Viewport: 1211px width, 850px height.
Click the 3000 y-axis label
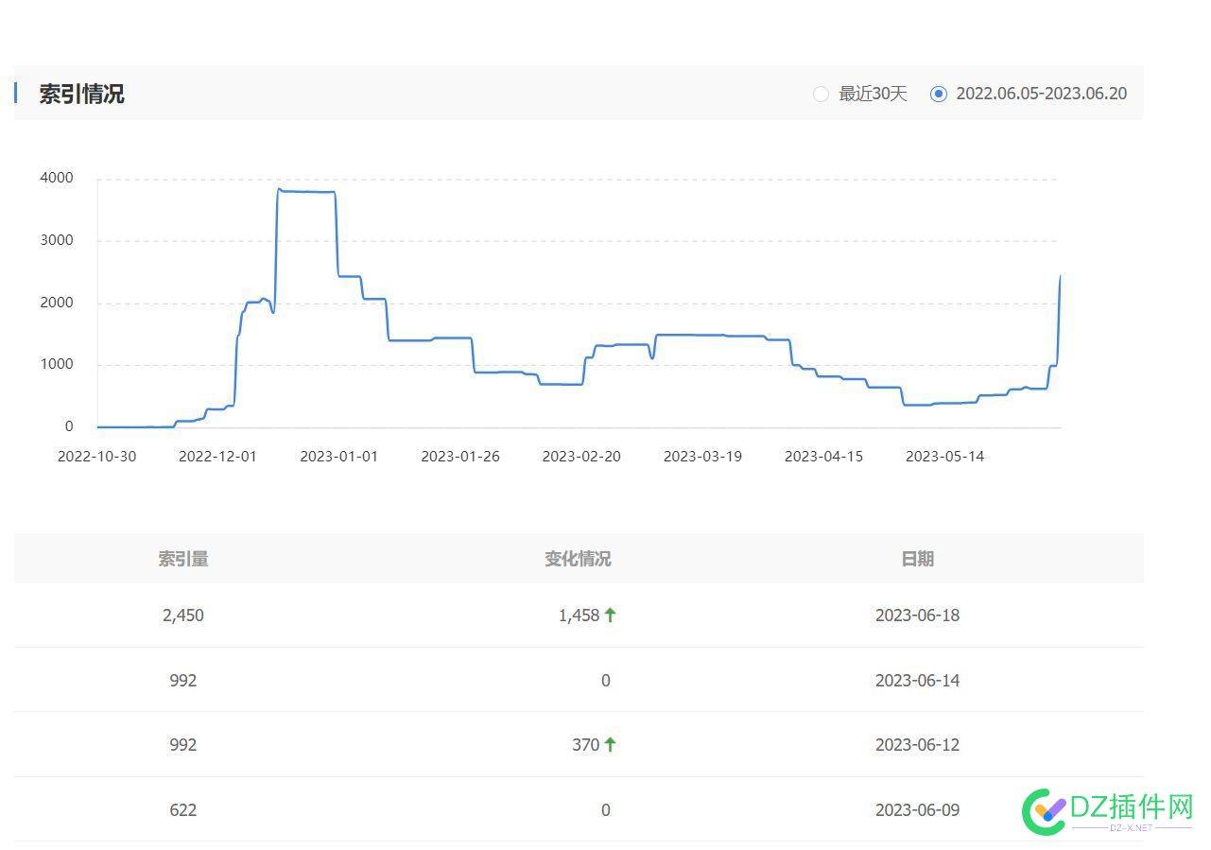[x=57, y=241]
